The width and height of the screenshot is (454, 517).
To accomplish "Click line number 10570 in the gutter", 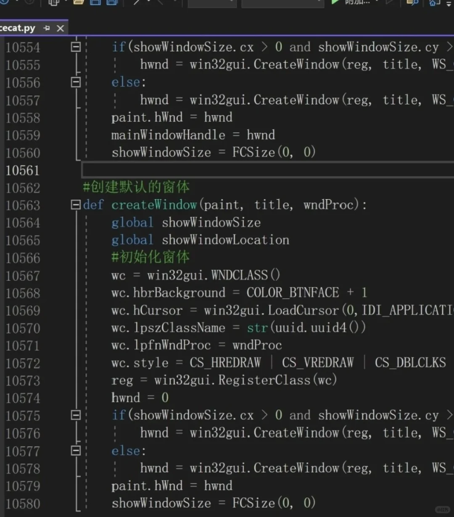I will click(x=23, y=328).
